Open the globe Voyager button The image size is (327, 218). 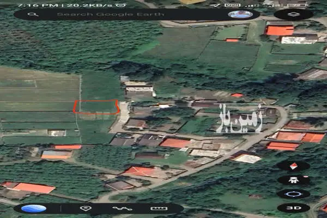(x=34, y=208)
